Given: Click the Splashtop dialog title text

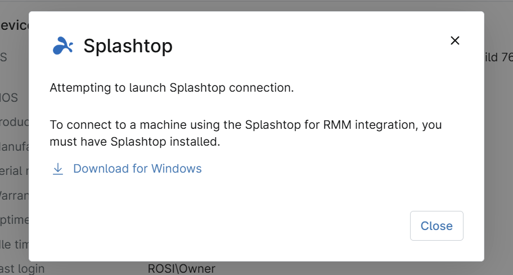Looking at the screenshot, I should (x=128, y=46).
